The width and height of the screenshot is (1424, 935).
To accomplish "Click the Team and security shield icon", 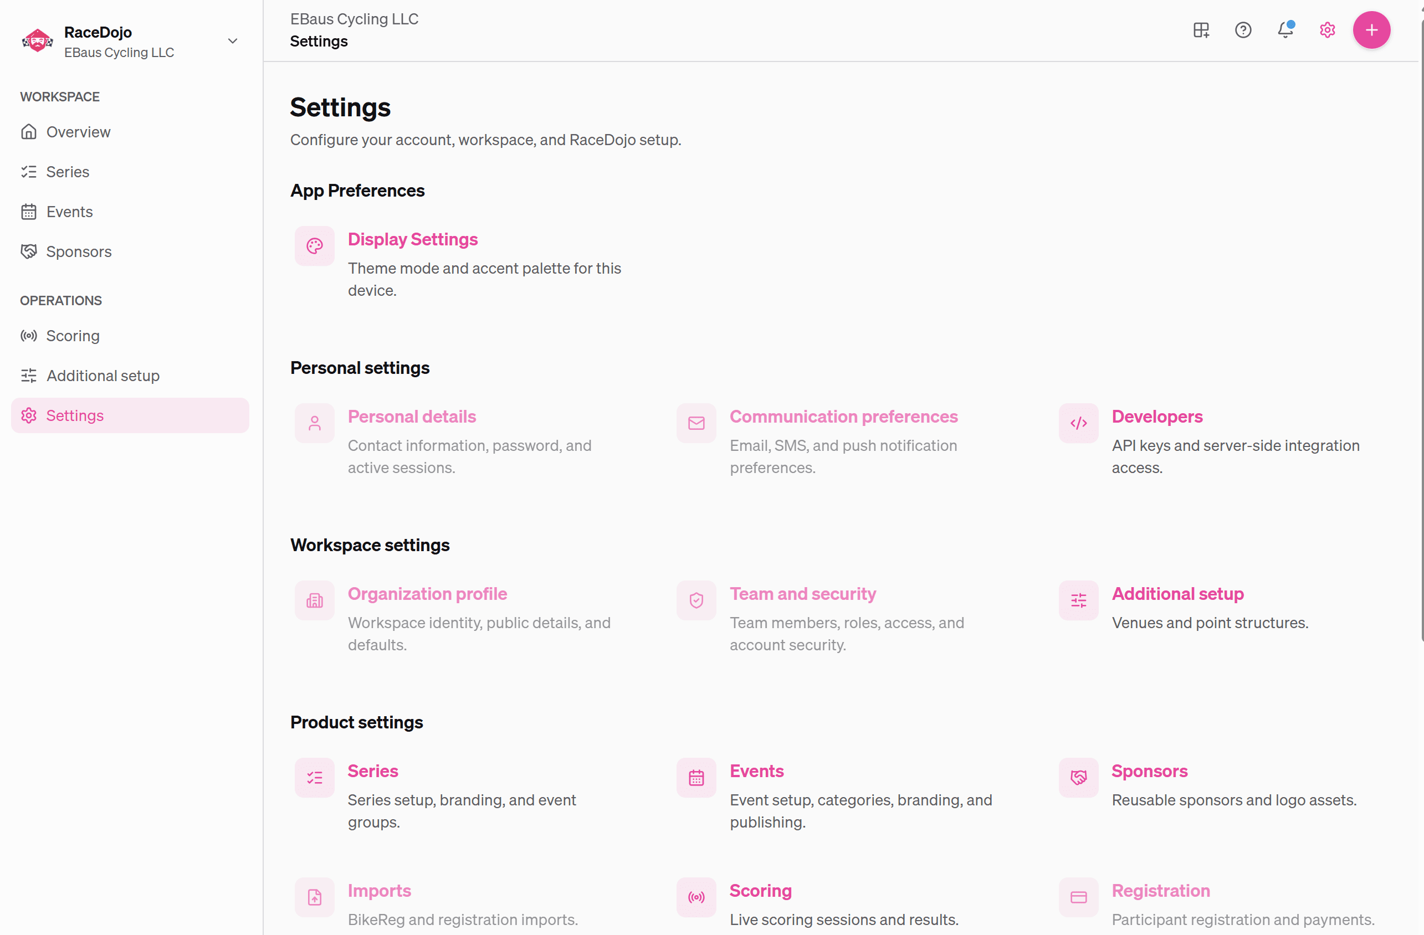I will pyautogui.click(x=696, y=600).
